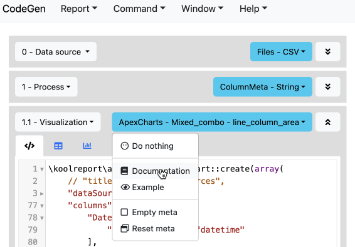Click line number 2 in the gutter

point(35,181)
